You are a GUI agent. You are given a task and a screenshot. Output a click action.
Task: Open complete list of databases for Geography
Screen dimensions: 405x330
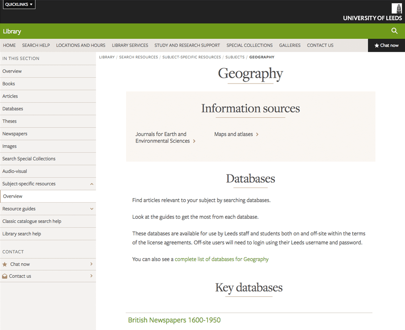coord(221,259)
